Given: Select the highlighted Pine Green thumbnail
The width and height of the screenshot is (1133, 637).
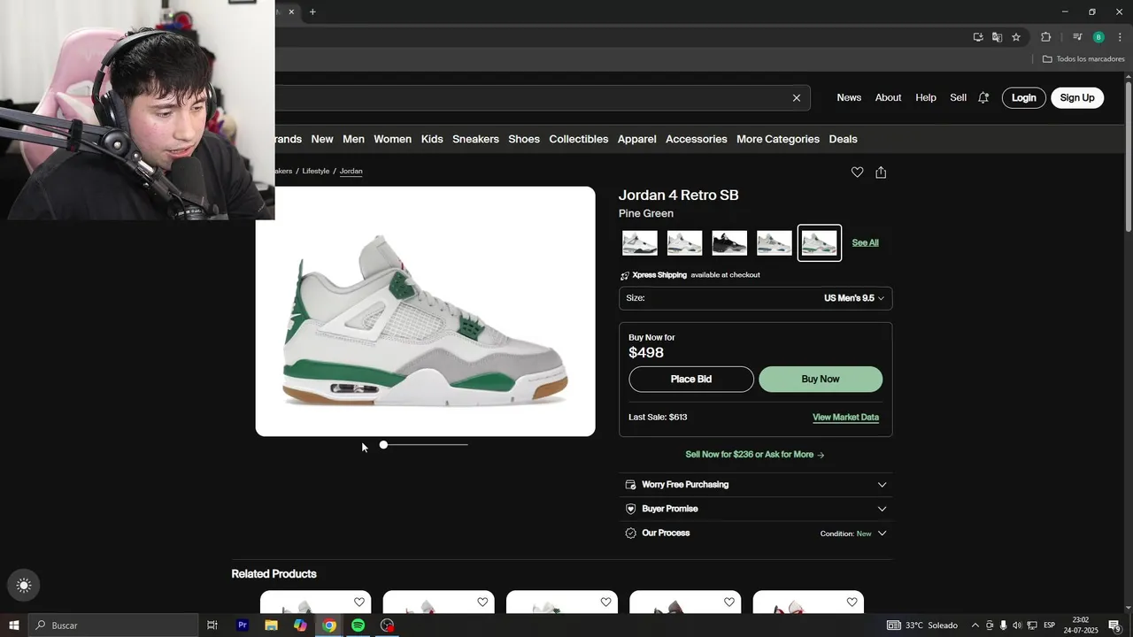Looking at the screenshot, I should (820, 242).
